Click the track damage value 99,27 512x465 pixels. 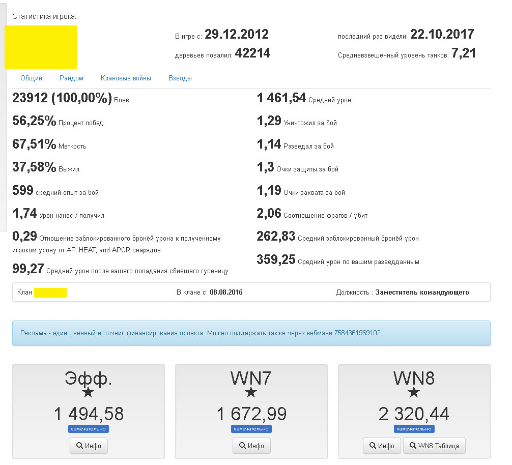[28, 269]
